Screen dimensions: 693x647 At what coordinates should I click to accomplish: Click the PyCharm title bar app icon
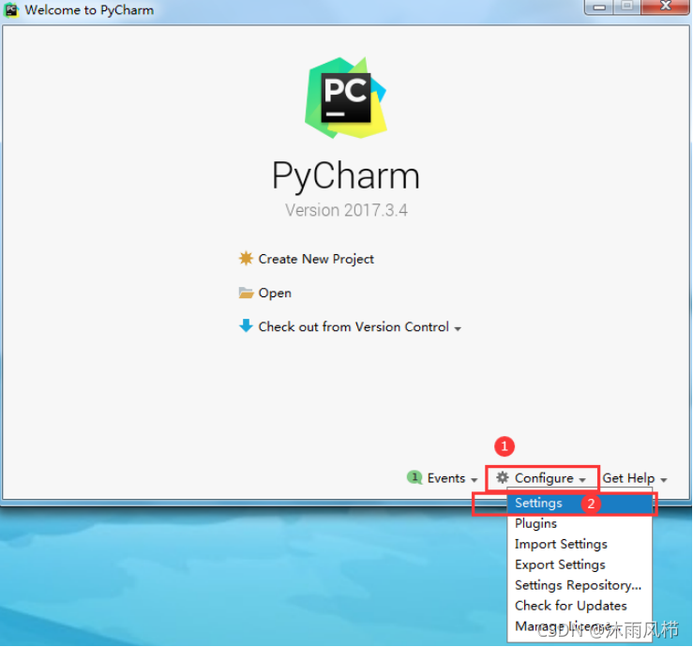(10, 9)
